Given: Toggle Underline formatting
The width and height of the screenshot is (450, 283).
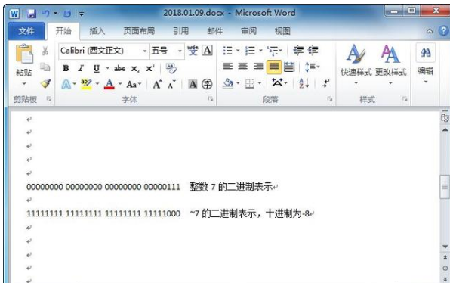Looking at the screenshot, I should tap(97, 68).
